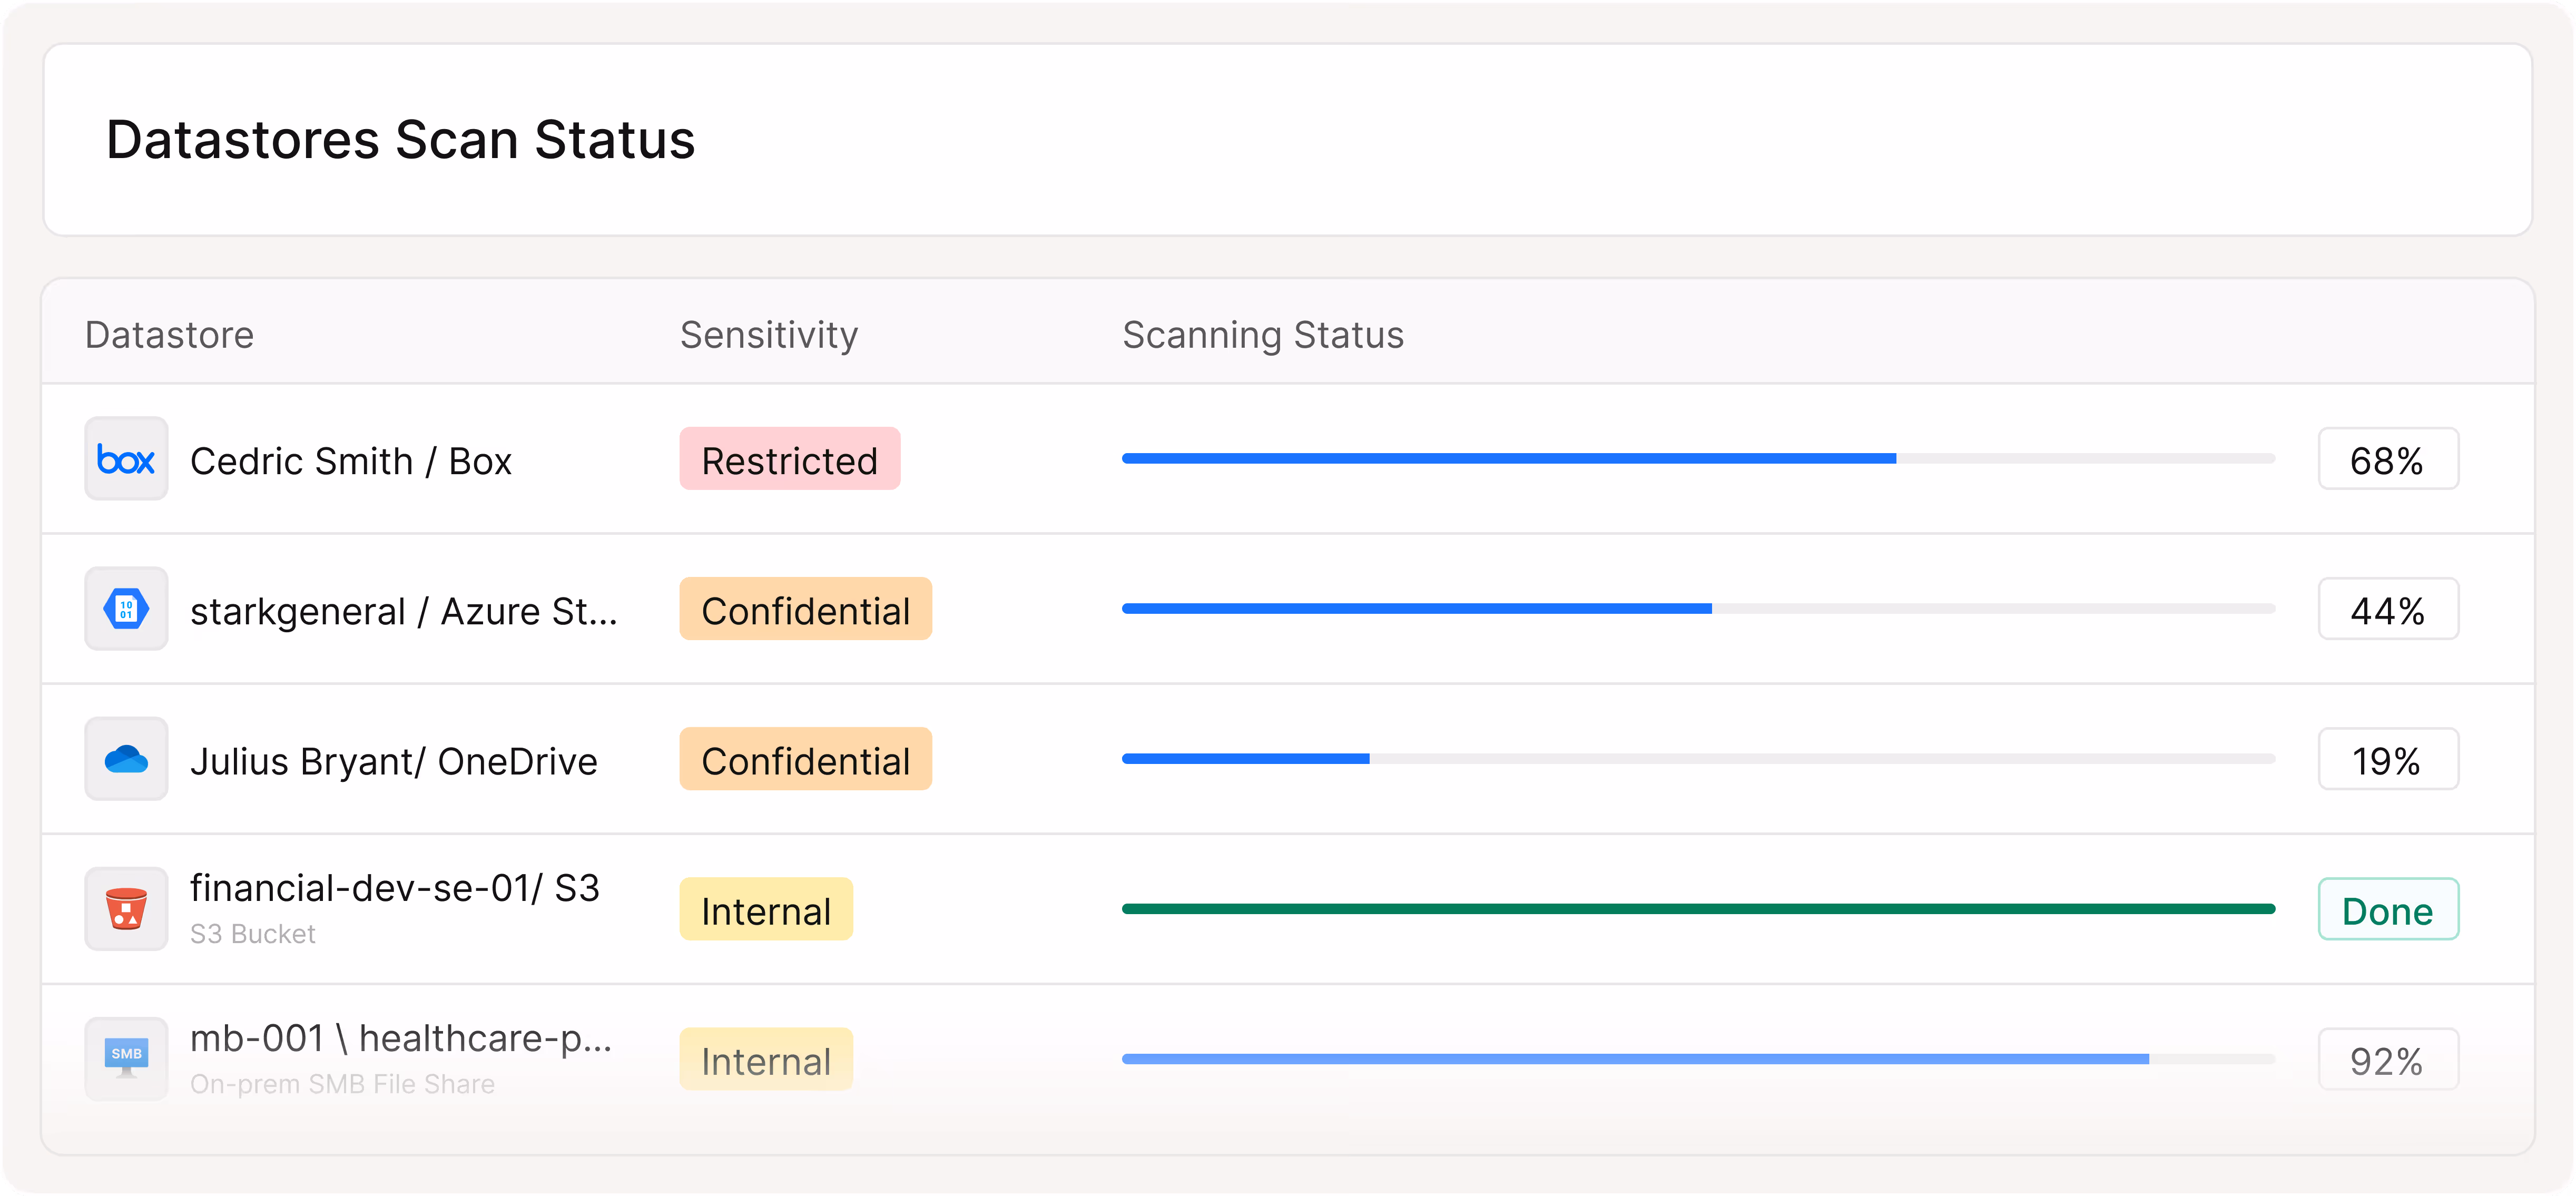This screenshot has height=1196, width=2576.
Task: Click the OneDrive cloud icon
Action: 126,759
